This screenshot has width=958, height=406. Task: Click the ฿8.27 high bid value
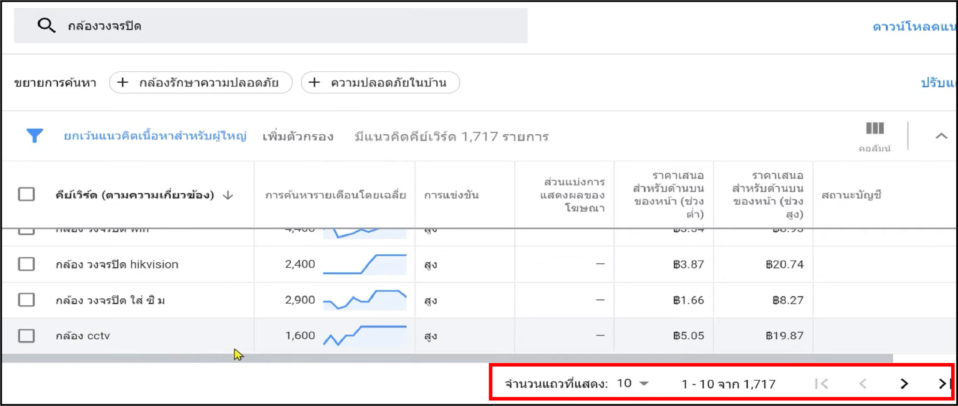788,300
